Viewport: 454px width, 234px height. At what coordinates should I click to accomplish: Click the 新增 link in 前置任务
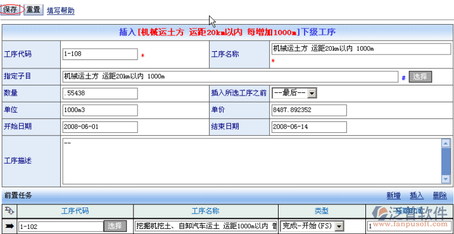(x=393, y=196)
